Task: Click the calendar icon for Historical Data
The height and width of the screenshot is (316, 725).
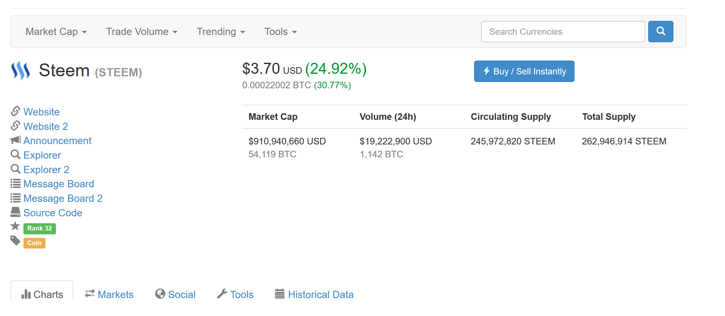Action: coord(280,294)
